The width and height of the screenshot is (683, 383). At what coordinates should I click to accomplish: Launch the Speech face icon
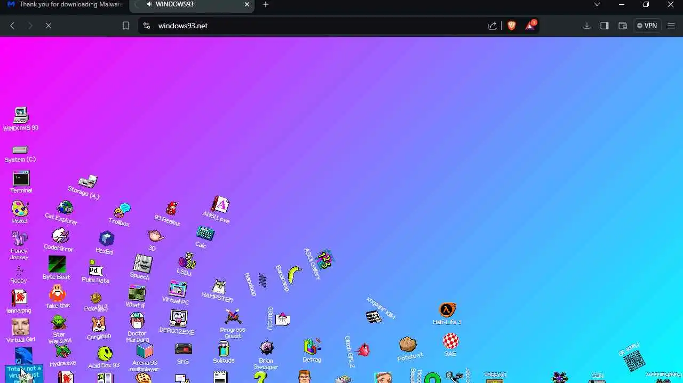coord(142,264)
